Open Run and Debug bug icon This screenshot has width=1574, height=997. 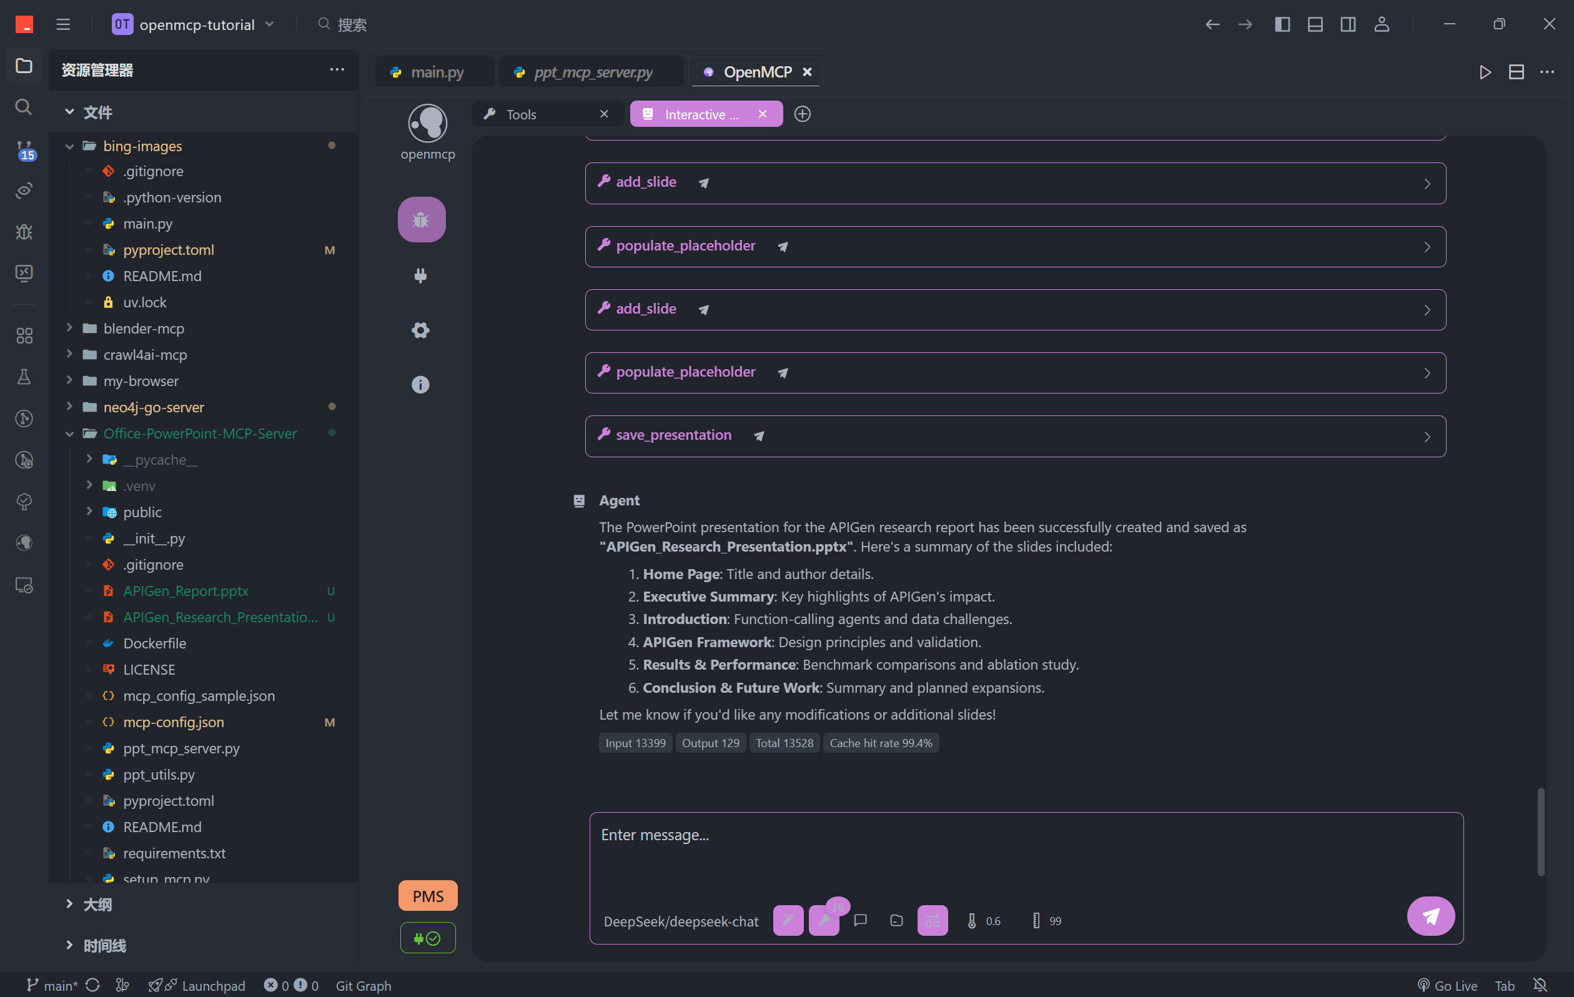(x=24, y=231)
